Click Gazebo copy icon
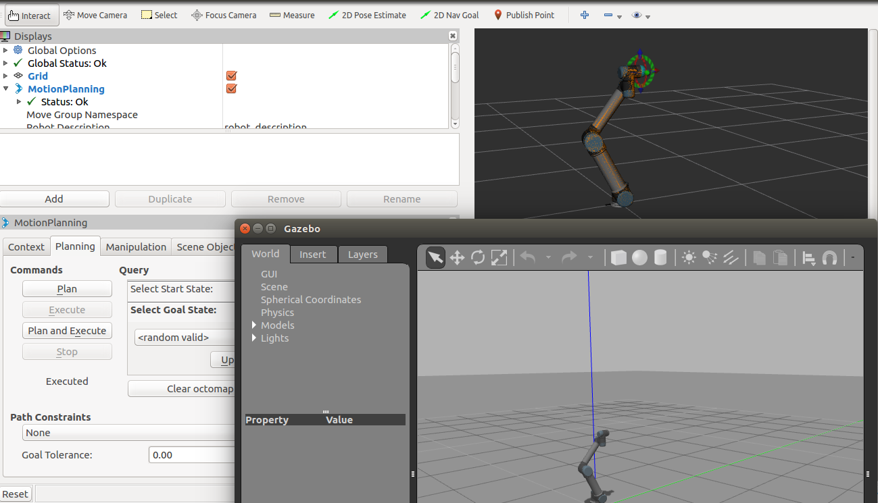Image resolution: width=878 pixels, height=503 pixels. click(759, 257)
